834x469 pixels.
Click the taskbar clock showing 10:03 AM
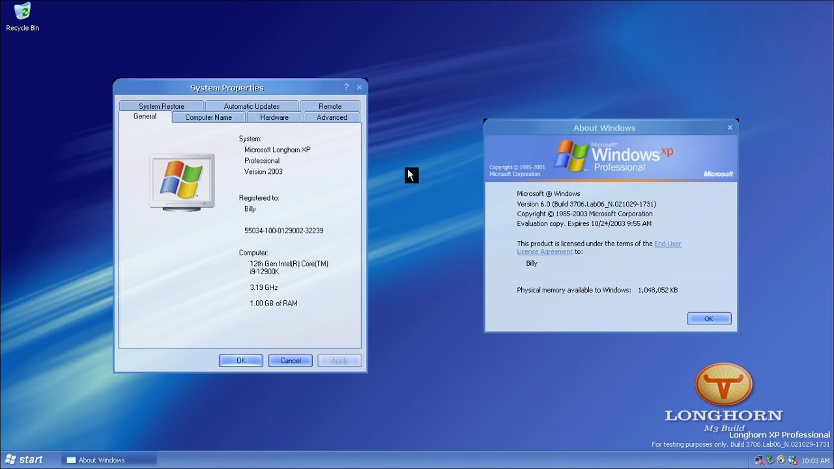(x=815, y=461)
